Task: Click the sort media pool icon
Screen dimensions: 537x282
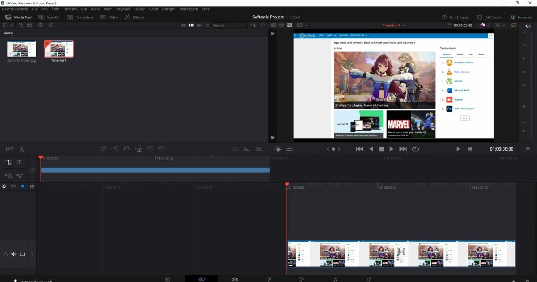Action: pos(253,25)
